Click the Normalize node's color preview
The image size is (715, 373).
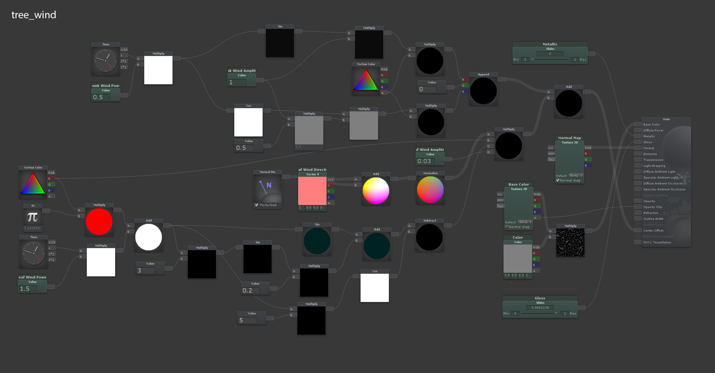(430, 190)
